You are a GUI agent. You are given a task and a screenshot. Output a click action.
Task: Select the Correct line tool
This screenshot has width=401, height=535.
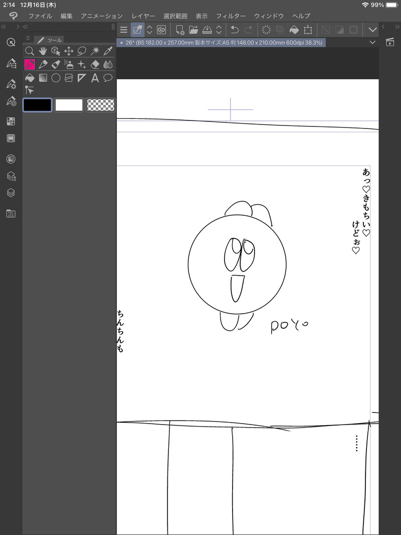(30, 90)
